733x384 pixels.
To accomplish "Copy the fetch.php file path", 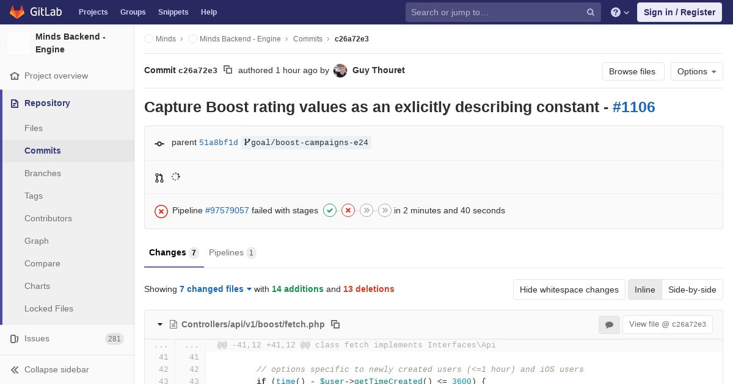I will click(335, 324).
